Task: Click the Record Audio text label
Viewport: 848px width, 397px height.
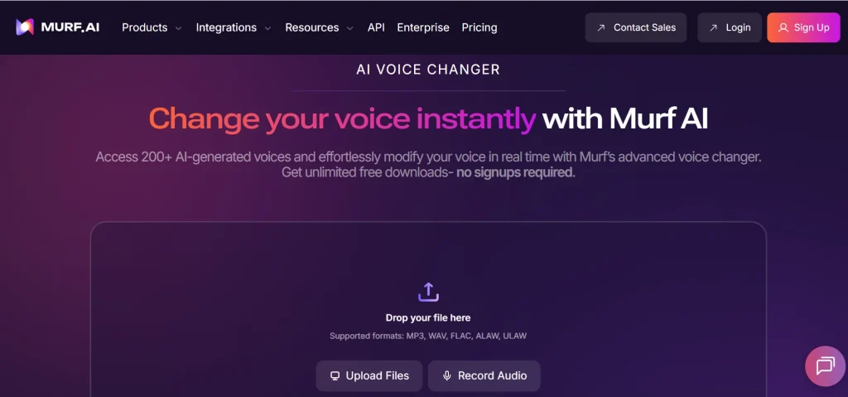Action: coord(492,375)
